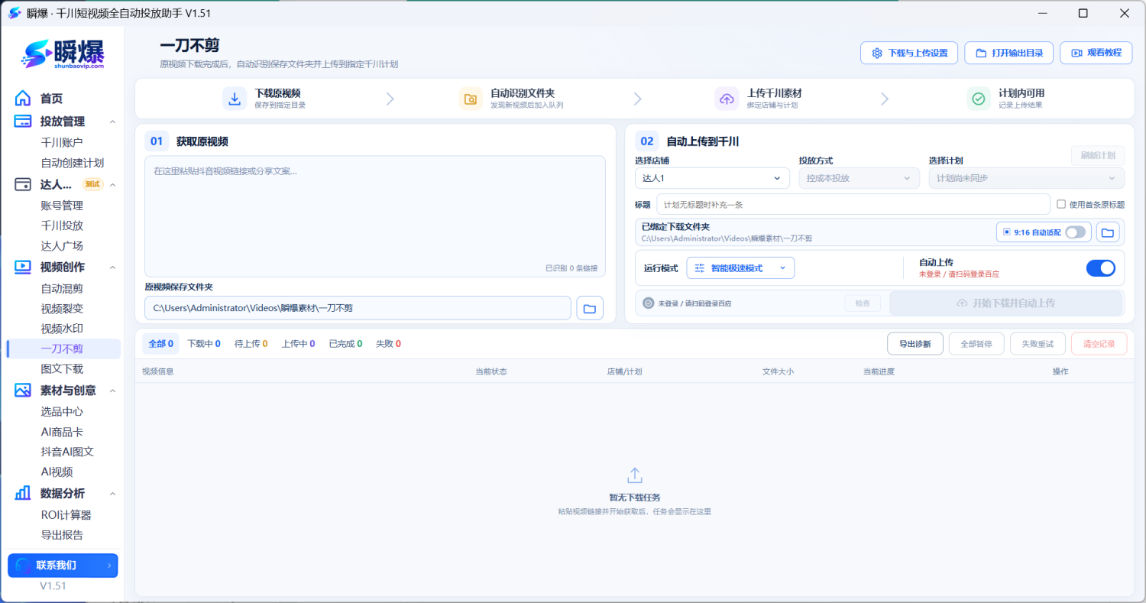Open 下载与上传设置 settings
This screenshot has width=1146, height=603.
[x=909, y=53]
